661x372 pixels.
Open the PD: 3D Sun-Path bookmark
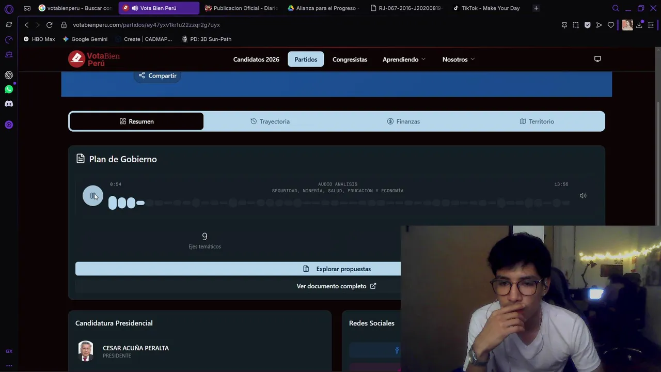click(x=207, y=39)
